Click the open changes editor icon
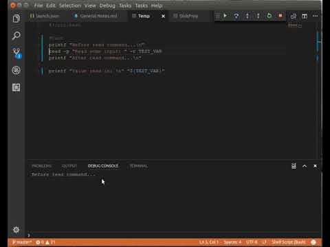The height and width of the screenshot is (247, 330). tap(294, 16)
